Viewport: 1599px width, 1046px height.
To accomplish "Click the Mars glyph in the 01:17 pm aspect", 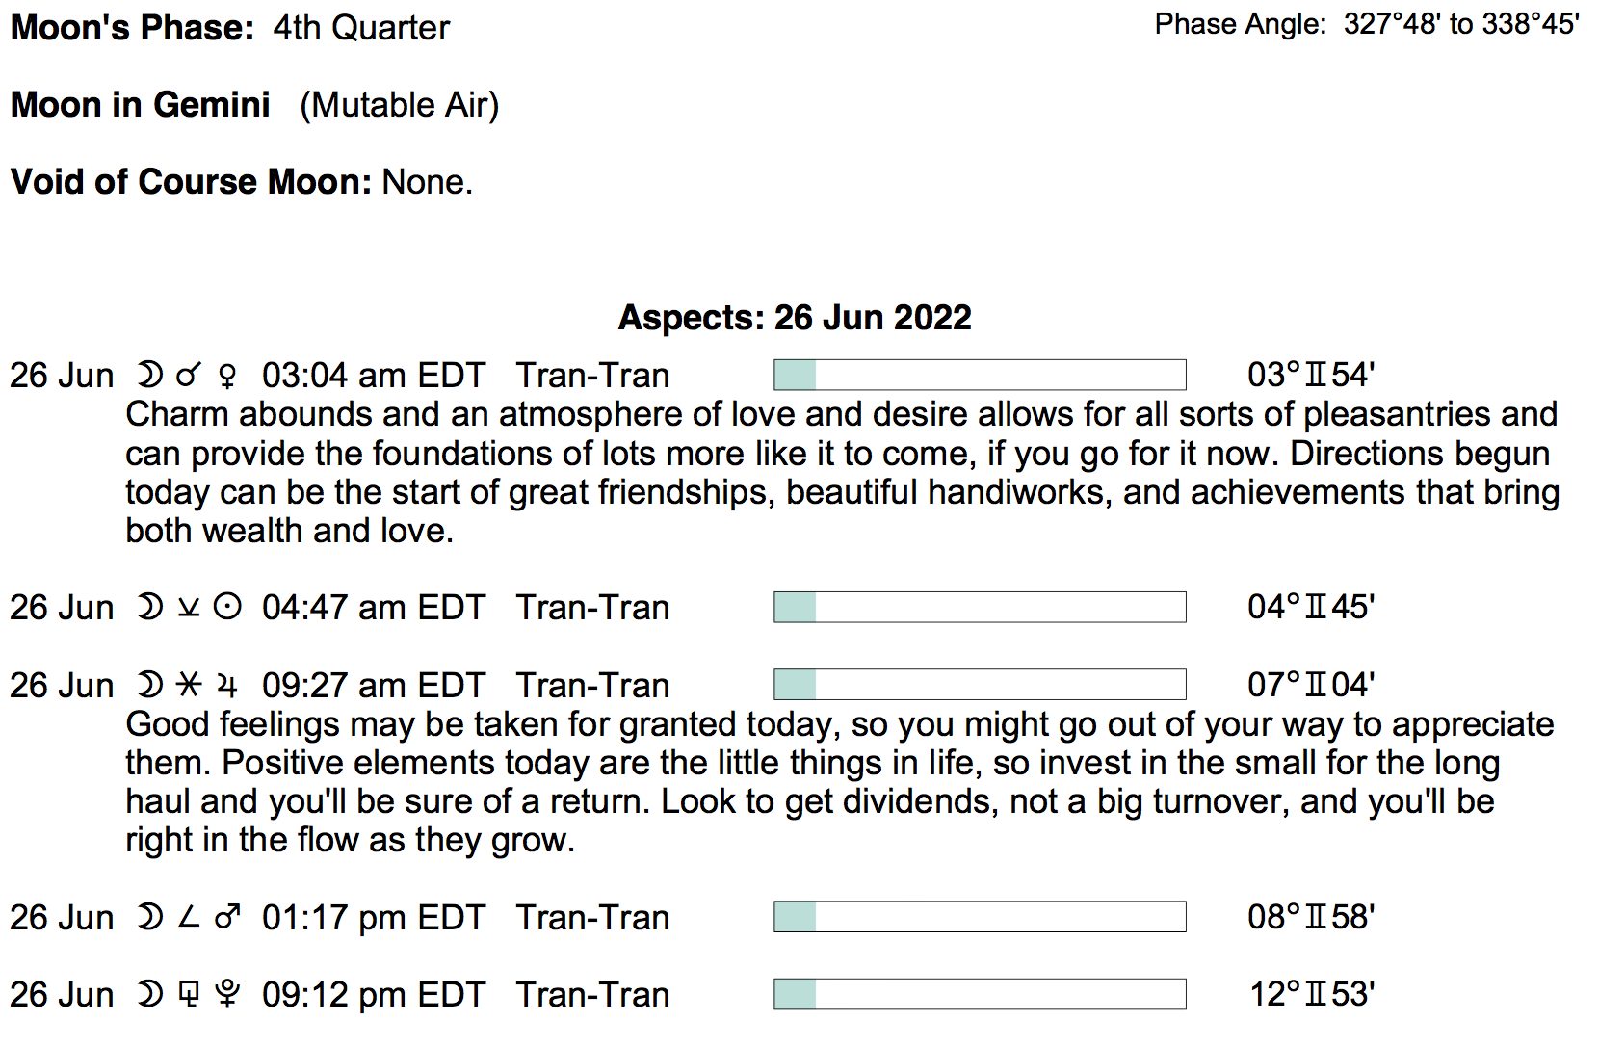I will coord(227,918).
